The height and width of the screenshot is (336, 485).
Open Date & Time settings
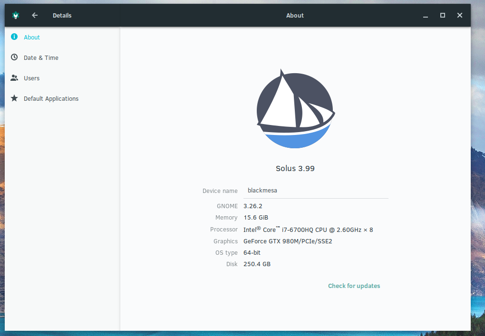point(62,58)
